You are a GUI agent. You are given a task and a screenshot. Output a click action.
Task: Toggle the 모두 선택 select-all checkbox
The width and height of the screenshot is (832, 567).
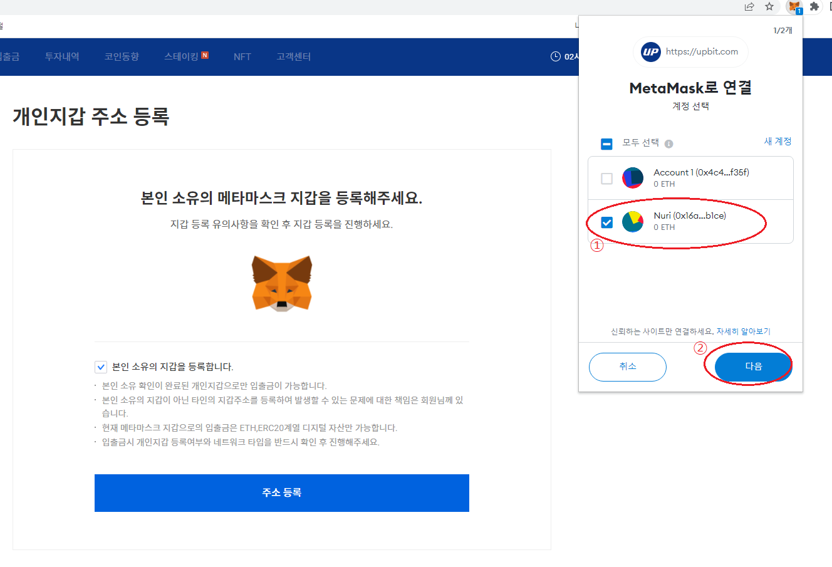pyautogui.click(x=606, y=144)
